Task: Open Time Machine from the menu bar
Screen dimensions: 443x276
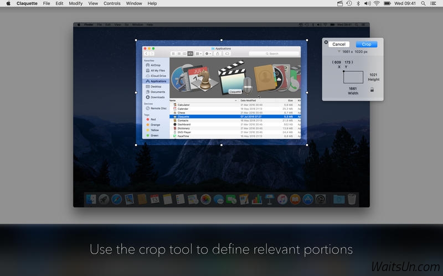Action: [x=349, y=3]
